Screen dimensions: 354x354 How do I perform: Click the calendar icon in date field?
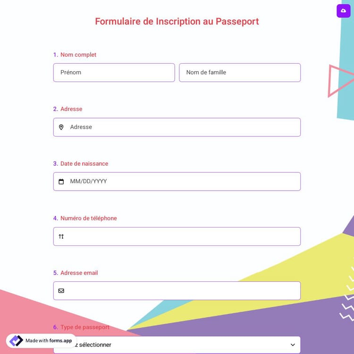click(x=61, y=182)
